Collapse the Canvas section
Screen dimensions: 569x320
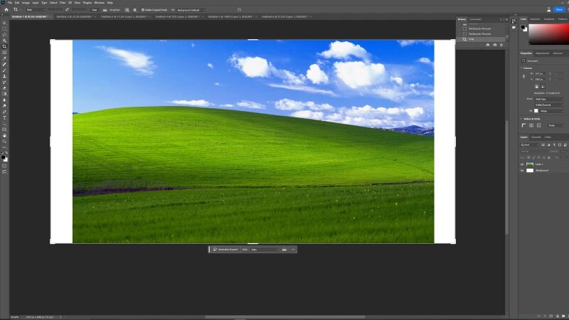[521, 68]
